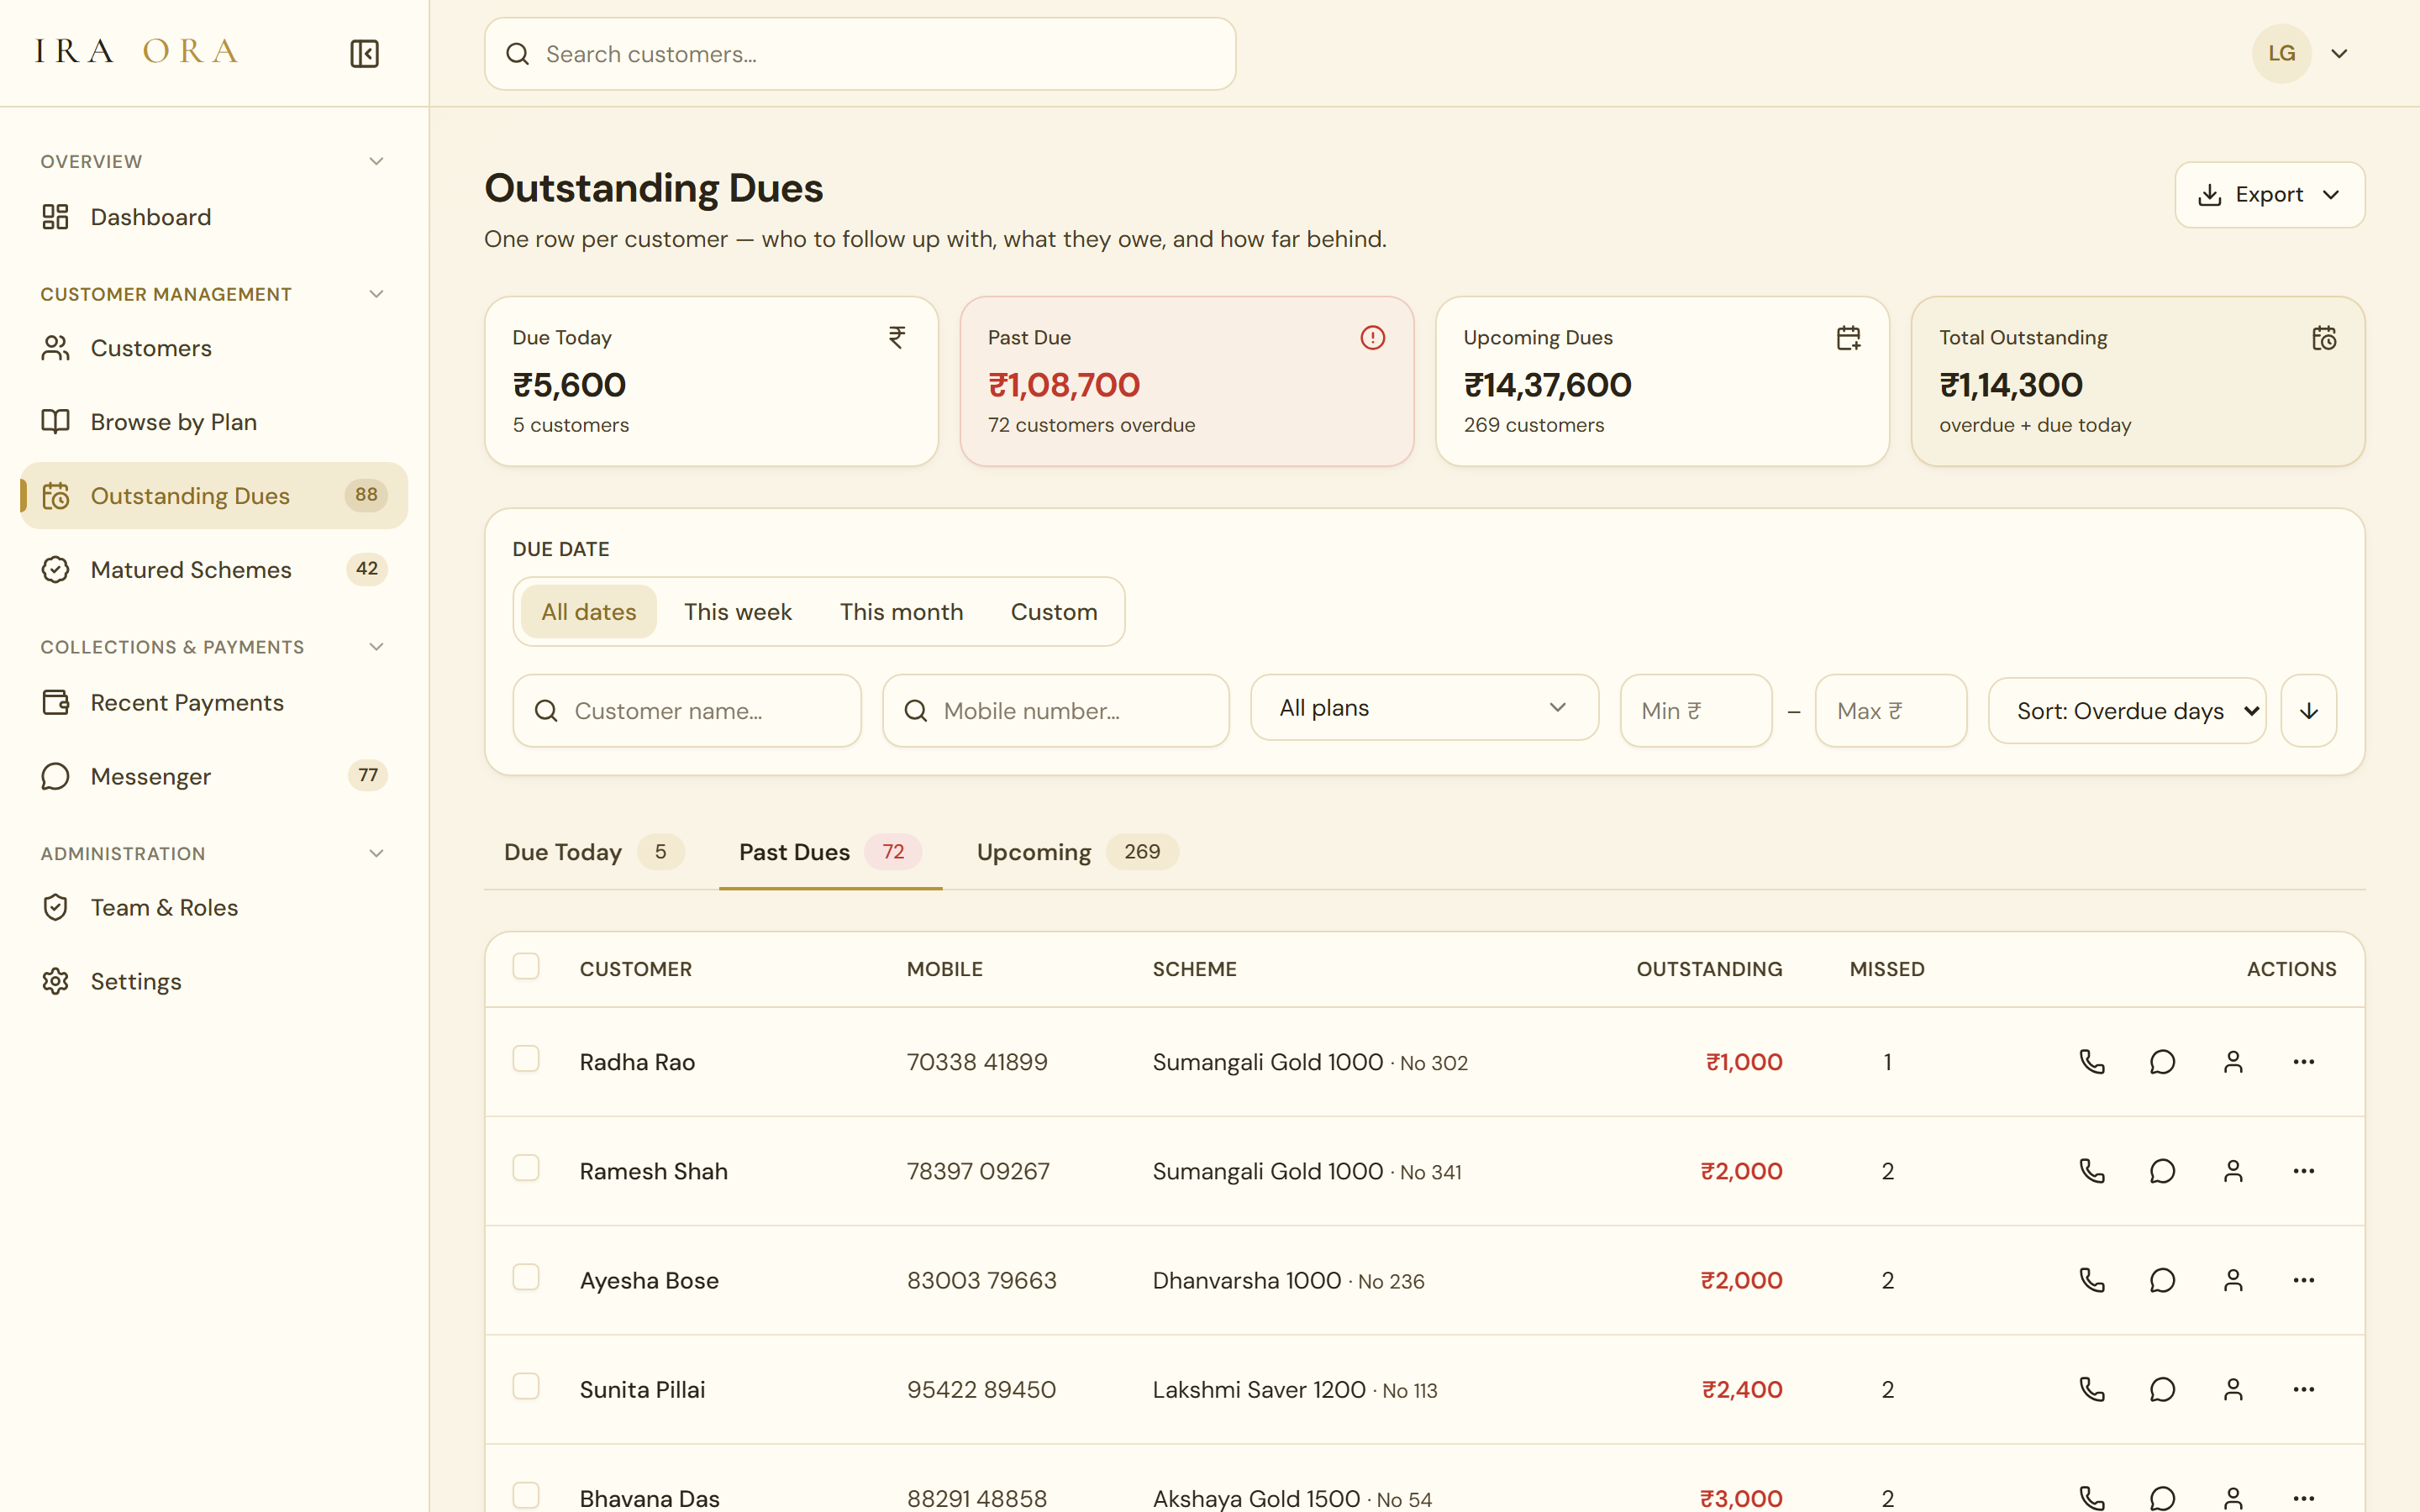Click the IRA ORA logo
The image size is (2420, 1512).
(x=137, y=51)
